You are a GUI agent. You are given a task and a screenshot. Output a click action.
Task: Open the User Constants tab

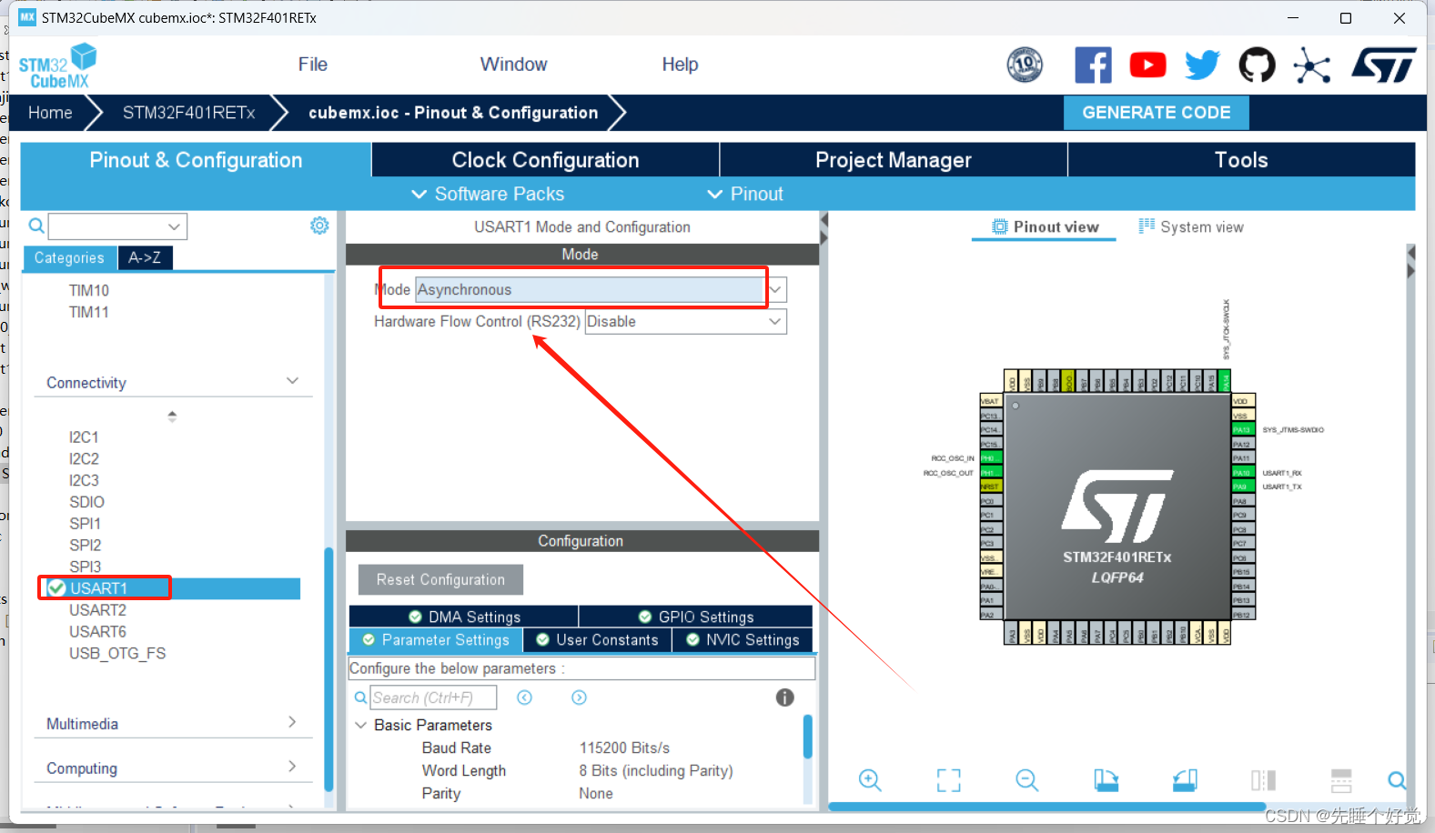(x=597, y=640)
